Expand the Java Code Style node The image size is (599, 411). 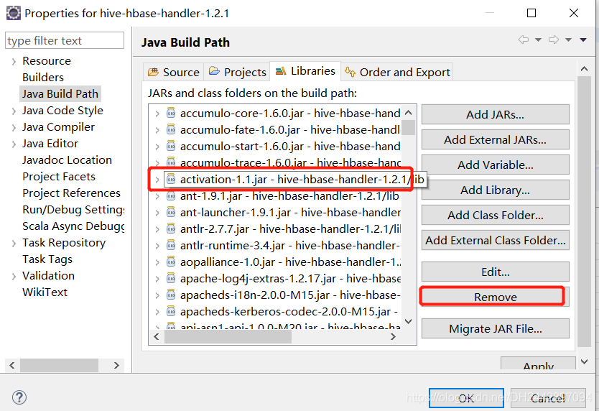(14, 111)
